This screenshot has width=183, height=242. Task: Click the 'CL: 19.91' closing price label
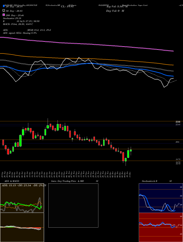click(x=67, y=7)
